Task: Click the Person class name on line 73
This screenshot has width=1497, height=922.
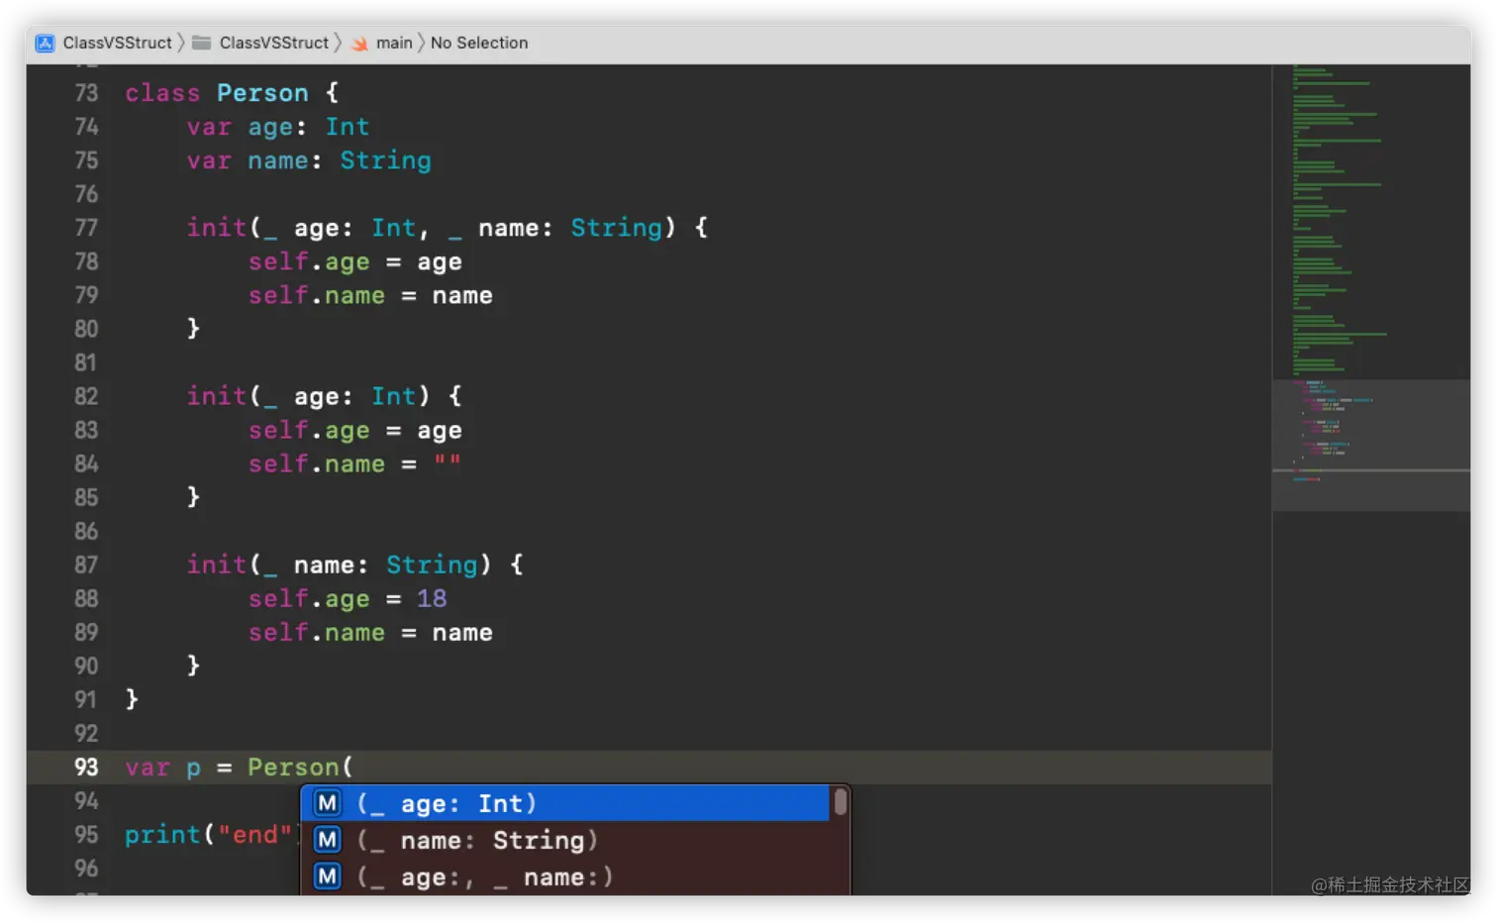Action: click(262, 93)
